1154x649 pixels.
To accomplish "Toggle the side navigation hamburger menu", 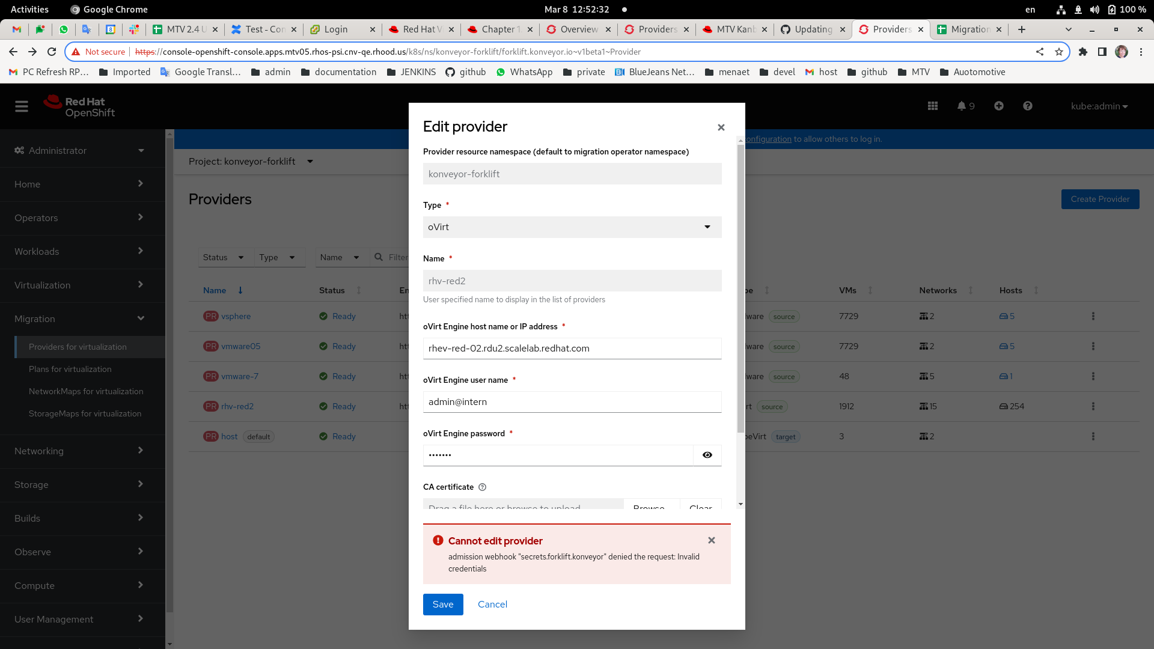I will coord(22,106).
